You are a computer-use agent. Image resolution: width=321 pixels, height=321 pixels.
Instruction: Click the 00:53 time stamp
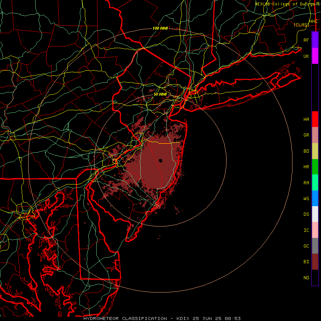click(x=233, y=319)
